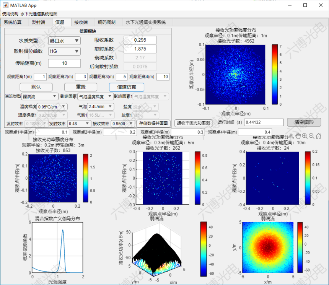
Task: Click the 默认 button
Action: [x=36, y=87]
